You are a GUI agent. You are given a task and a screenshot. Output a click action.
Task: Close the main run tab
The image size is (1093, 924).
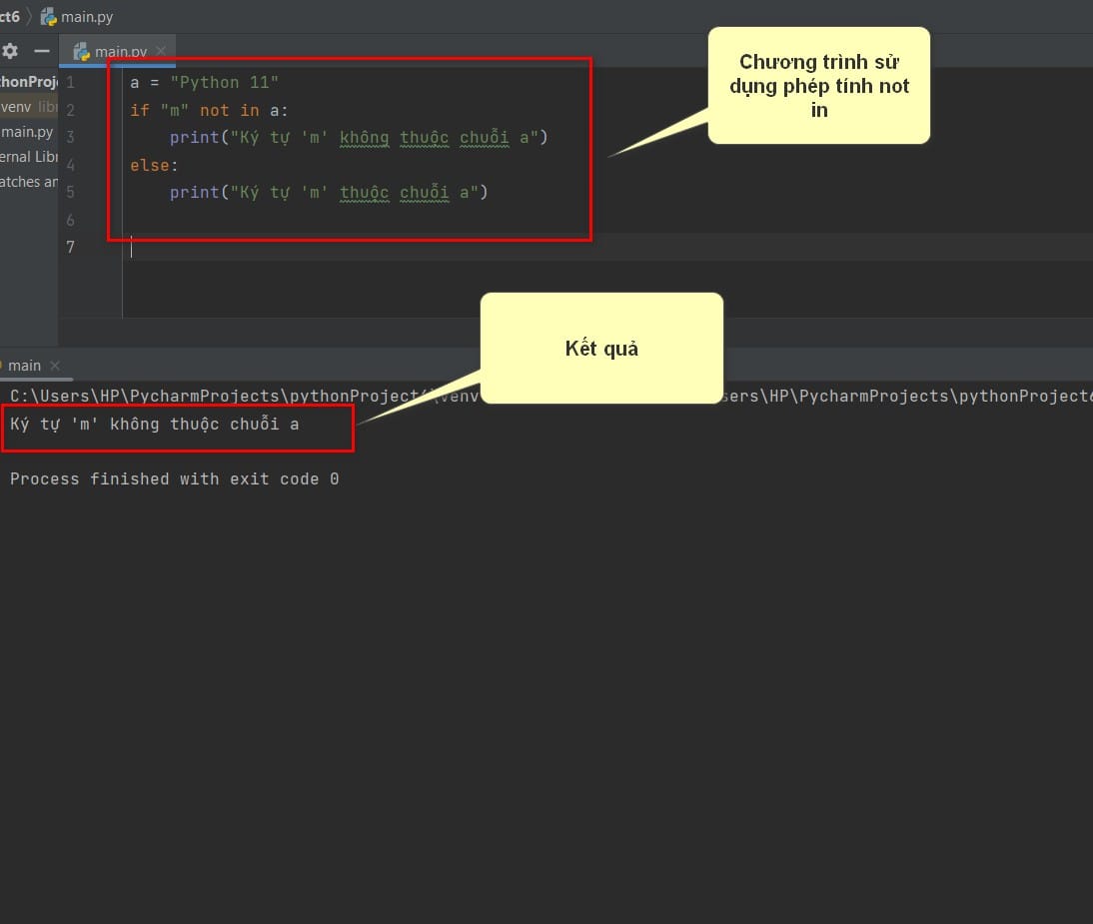point(55,366)
